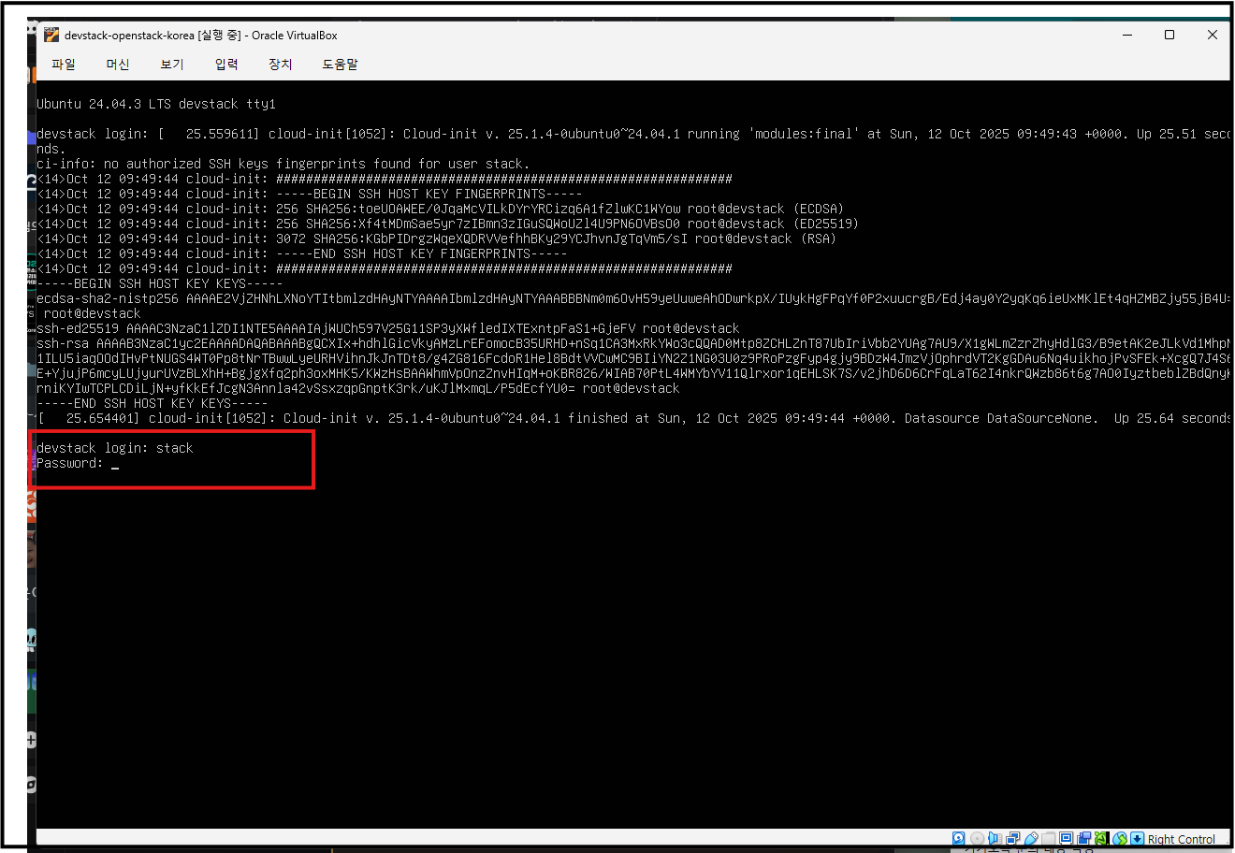The width and height of the screenshot is (1235, 853).
Task: Click the audio speaker status icon
Action: point(995,838)
